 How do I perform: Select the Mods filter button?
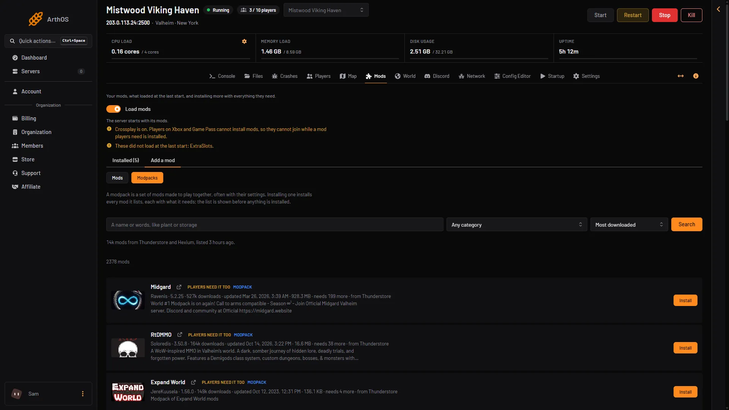click(117, 178)
